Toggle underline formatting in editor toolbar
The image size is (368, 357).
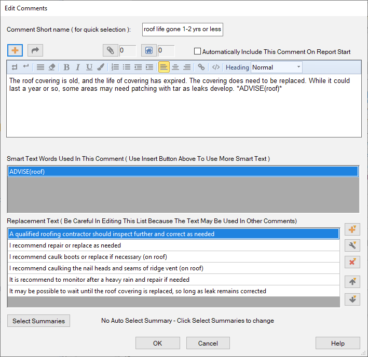point(89,67)
